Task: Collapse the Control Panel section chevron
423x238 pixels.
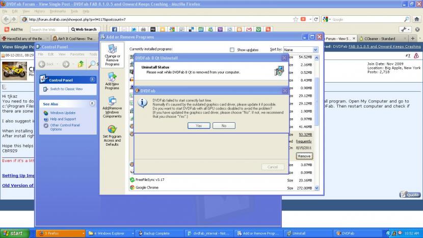Action: 92,80
